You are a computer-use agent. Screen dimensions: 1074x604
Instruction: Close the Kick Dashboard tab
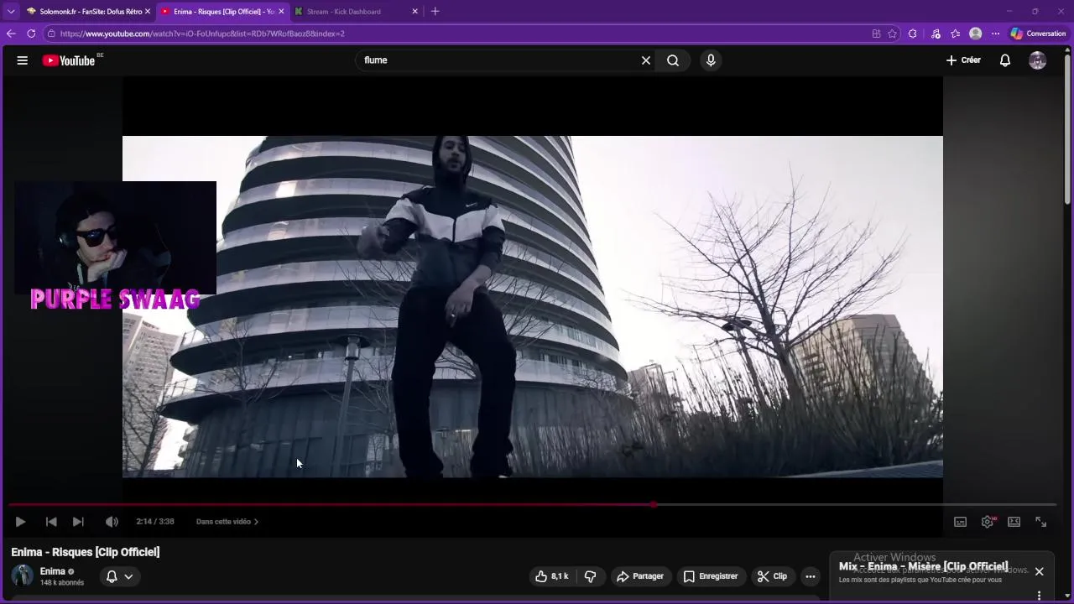pyautogui.click(x=414, y=12)
